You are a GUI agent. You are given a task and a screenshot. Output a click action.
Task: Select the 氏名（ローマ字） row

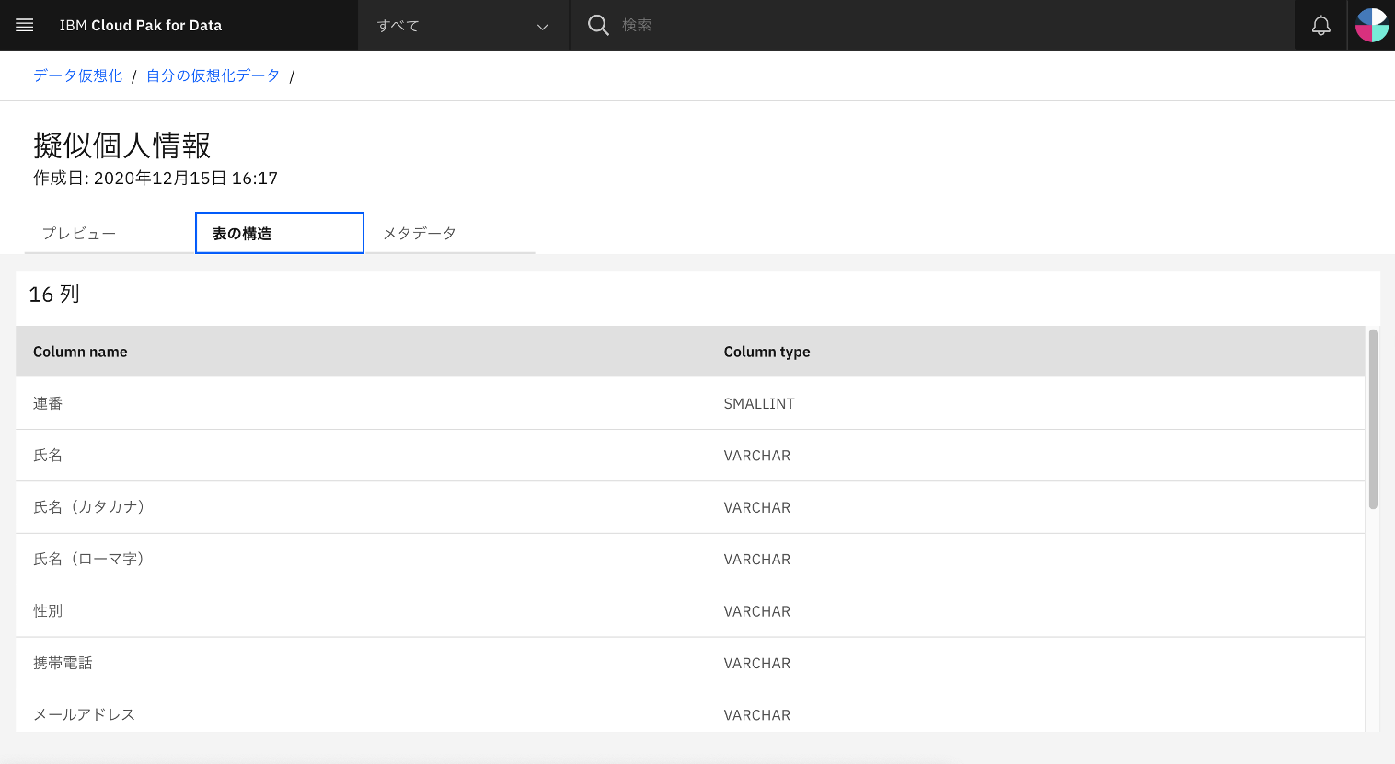point(690,559)
